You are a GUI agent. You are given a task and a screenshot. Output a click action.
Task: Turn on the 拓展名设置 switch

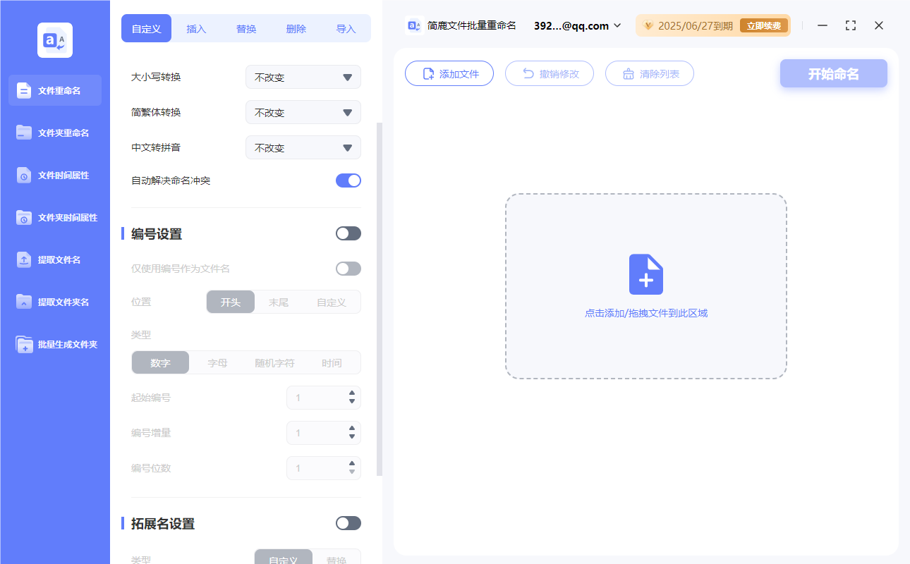point(348,523)
